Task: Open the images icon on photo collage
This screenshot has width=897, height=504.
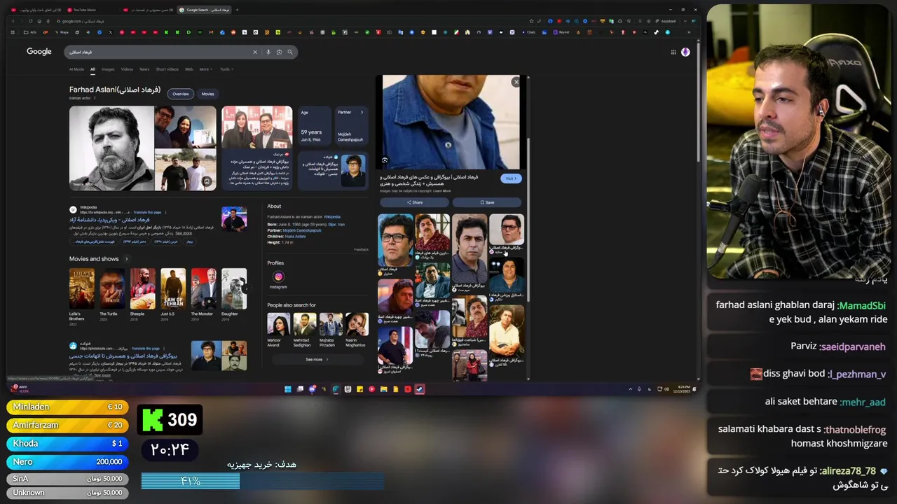Action: [207, 181]
